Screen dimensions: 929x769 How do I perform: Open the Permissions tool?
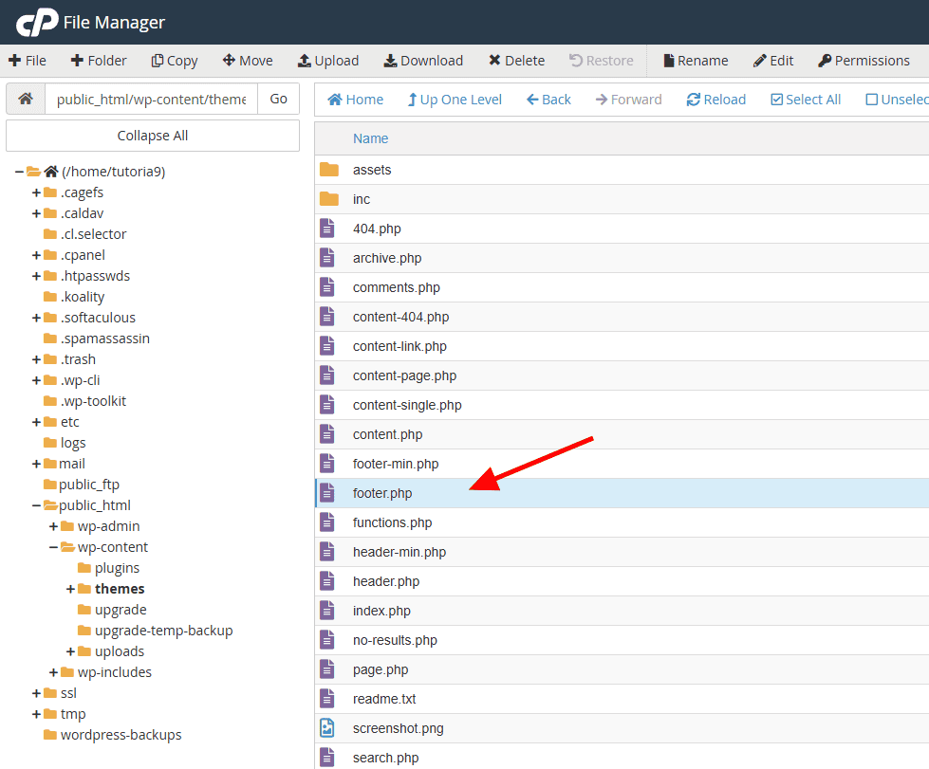pyautogui.click(x=864, y=60)
